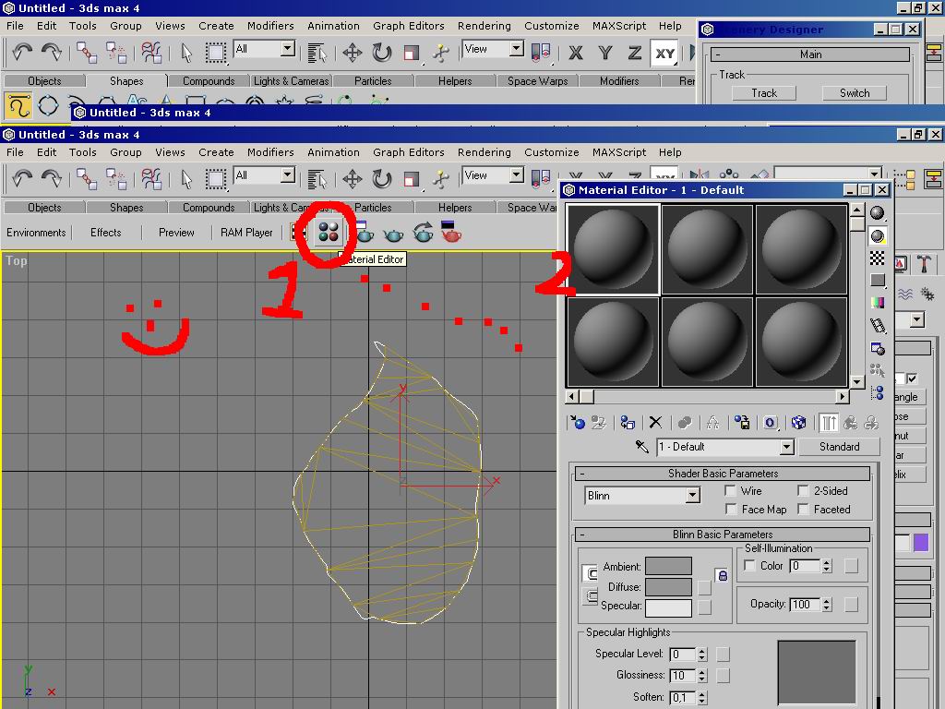
Task: Pick material from object with eyedropper
Action: tap(641, 447)
